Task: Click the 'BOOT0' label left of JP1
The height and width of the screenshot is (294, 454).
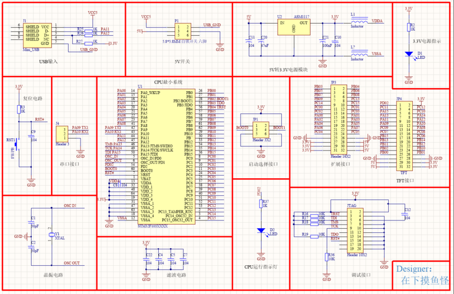Action: click(x=242, y=128)
